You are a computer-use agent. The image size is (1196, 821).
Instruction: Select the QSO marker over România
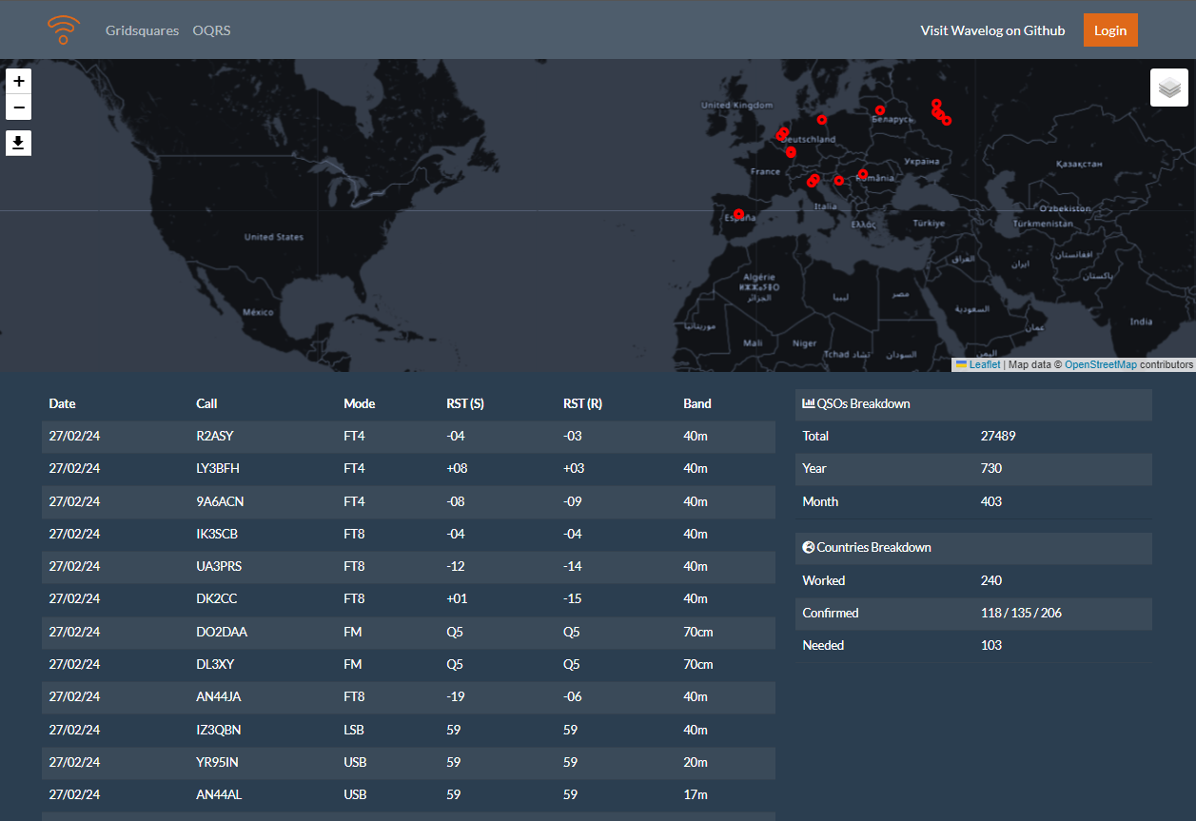point(863,174)
